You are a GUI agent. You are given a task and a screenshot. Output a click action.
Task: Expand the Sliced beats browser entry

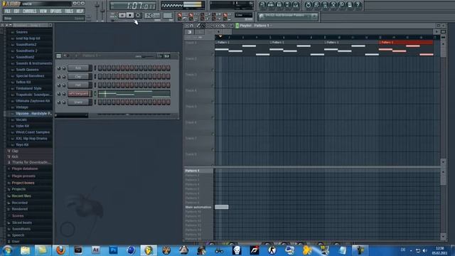pos(22,223)
